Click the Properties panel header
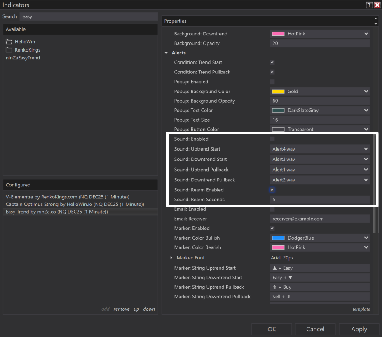This screenshot has width=382, height=337. coord(267,21)
